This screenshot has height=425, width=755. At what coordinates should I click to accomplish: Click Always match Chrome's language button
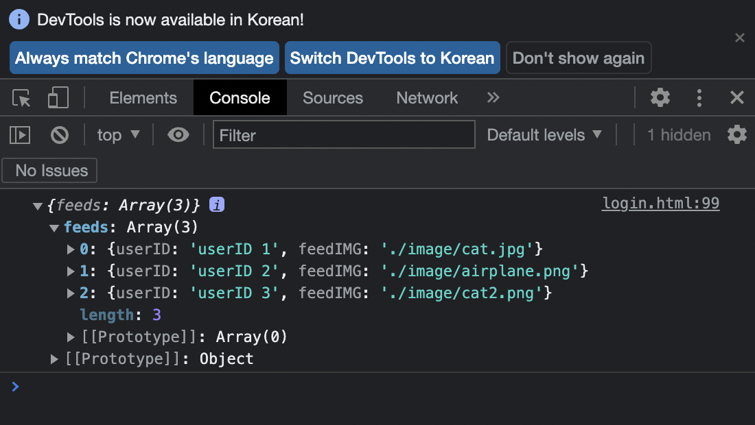(x=144, y=58)
